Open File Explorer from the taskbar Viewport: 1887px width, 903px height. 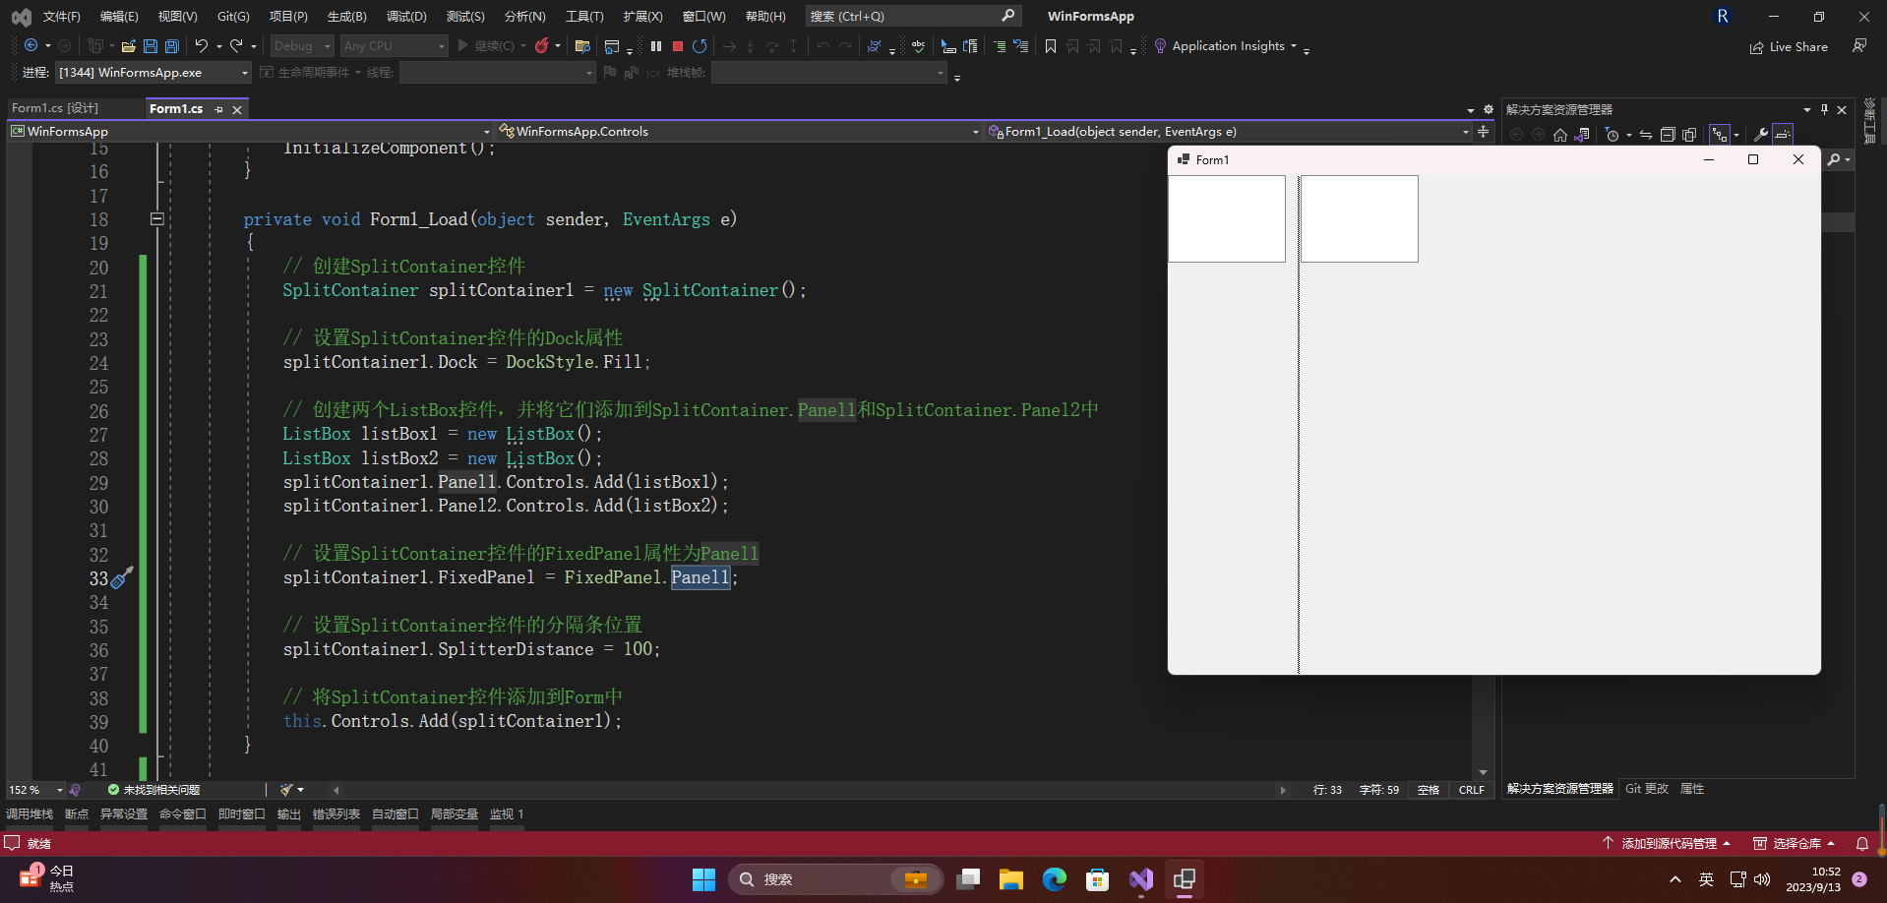pos(1011,879)
